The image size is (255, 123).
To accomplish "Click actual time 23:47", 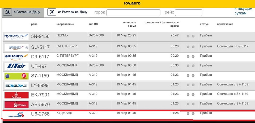I will tap(175, 35).
